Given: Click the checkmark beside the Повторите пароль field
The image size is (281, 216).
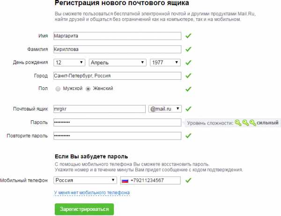Looking at the screenshot, I should (x=188, y=136).
